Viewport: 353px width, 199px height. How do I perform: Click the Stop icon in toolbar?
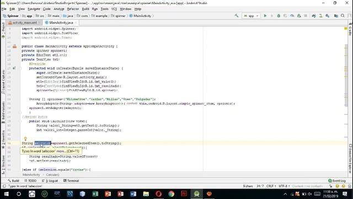[x=306, y=15]
